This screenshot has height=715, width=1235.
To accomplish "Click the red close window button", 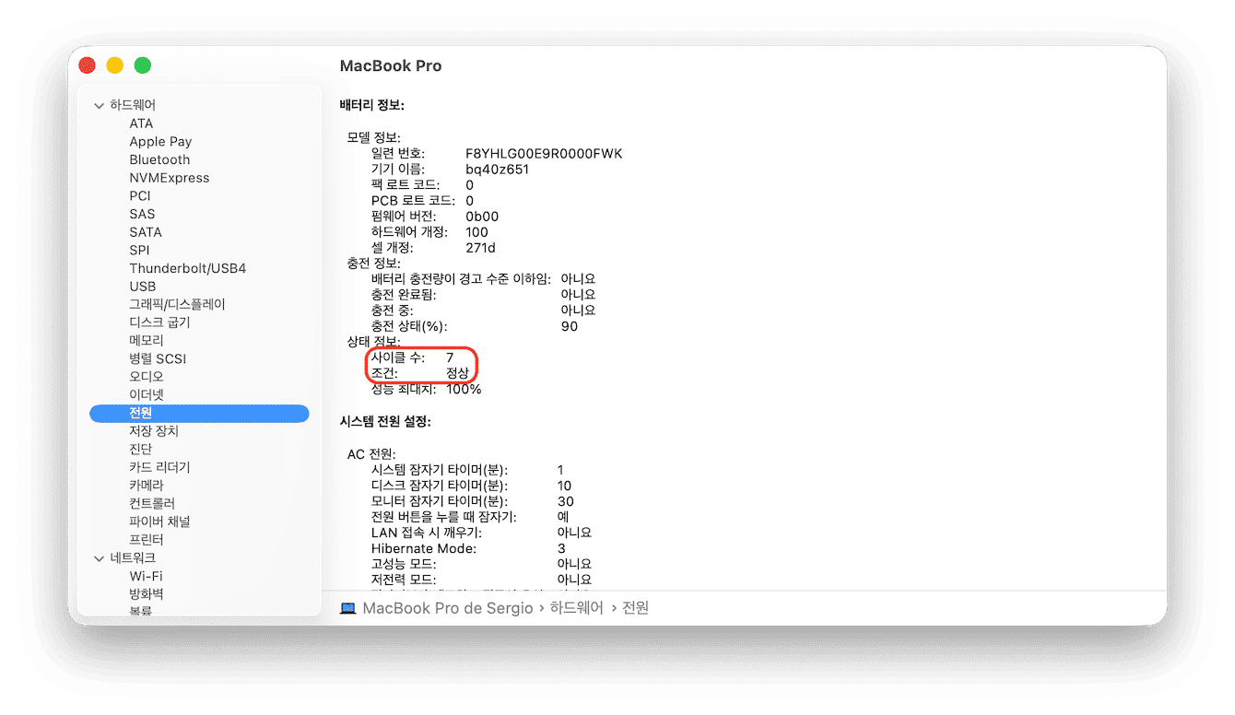I will coord(87,65).
